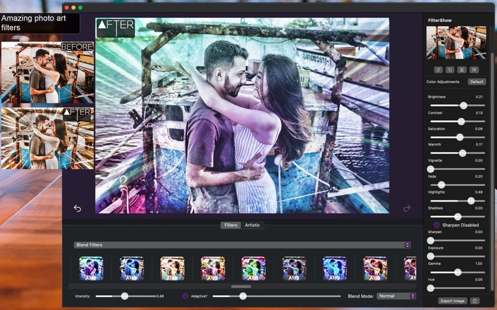Click the small AFTER sample image on left

(x=48, y=138)
